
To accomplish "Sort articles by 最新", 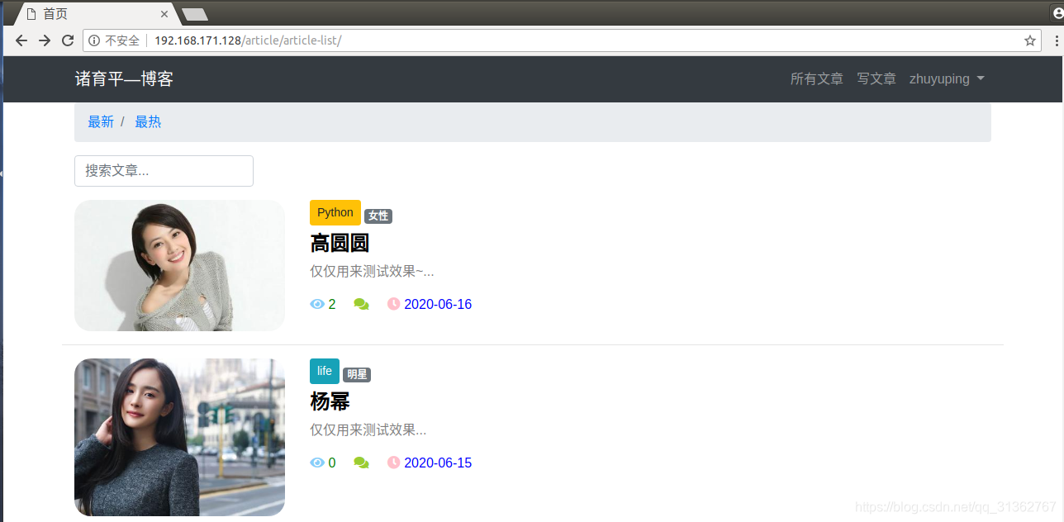I will pyautogui.click(x=101, y=122).
